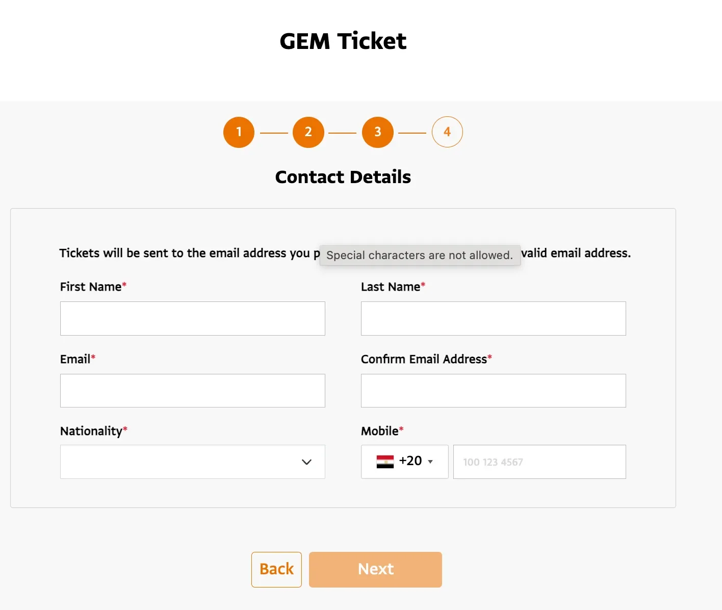Click the mobile number input field
The width and height of the screenshot is (722, 610).
[x=539, y=462]
